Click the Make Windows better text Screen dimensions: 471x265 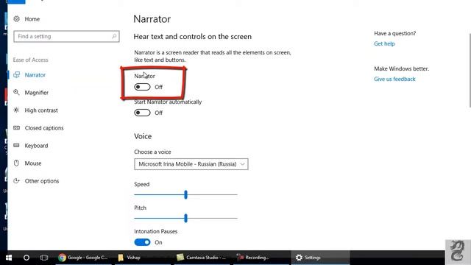[401, 68]
